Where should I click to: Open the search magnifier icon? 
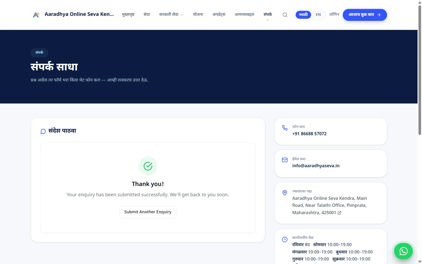pyautogui.click(x=285, y=15)
